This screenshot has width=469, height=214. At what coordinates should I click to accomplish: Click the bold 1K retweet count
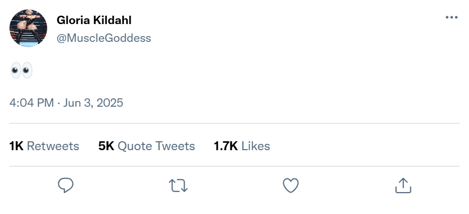tap(16, 146)
